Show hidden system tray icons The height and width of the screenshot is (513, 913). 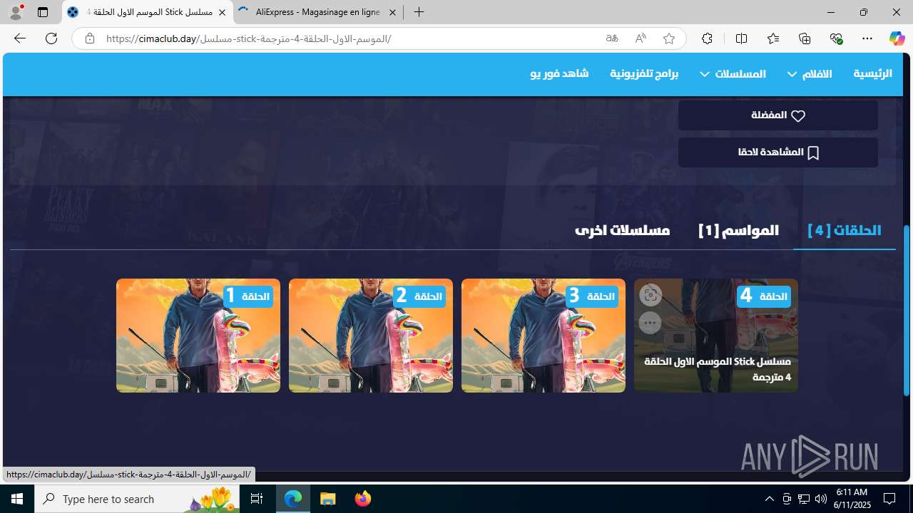[x=769, y=499]
